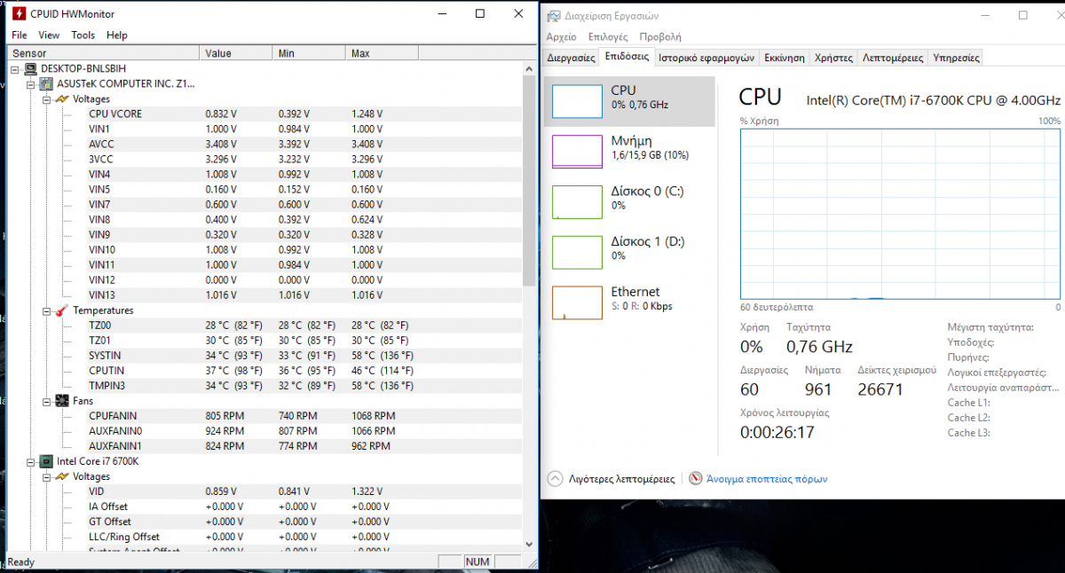
Task: Open the View menu in HWMonitor
Action: coord(49,35)
